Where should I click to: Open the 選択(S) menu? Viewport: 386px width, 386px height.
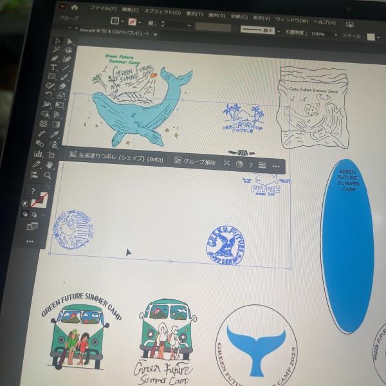coord(217,15)
